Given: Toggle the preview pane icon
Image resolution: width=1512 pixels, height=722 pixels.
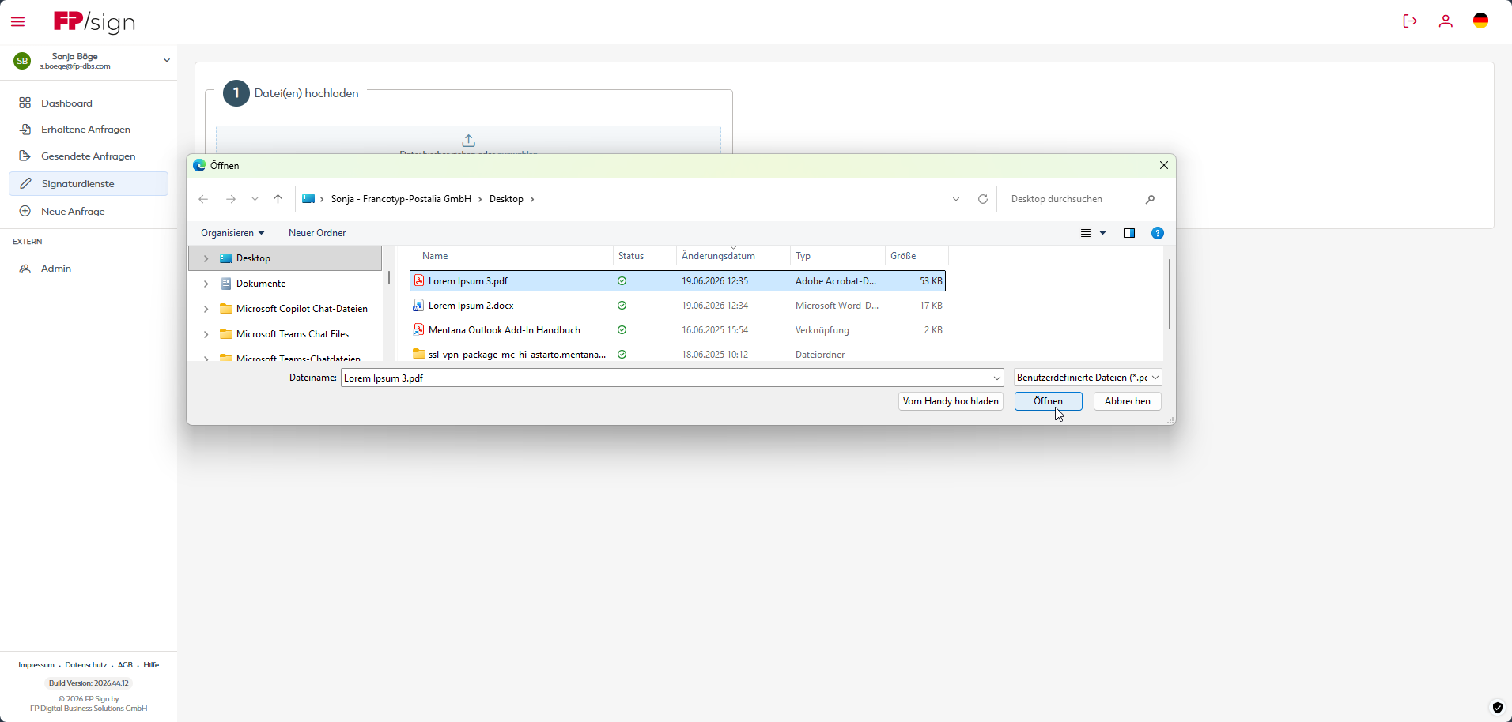Looking at the screenshot, I should 1129,233.
